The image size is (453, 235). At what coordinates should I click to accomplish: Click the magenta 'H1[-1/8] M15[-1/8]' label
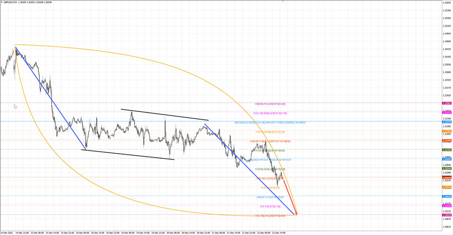[270, 206]
